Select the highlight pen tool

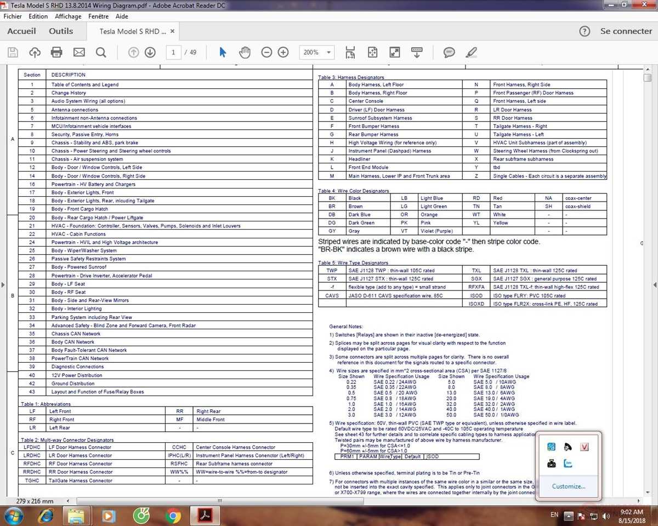471,53
